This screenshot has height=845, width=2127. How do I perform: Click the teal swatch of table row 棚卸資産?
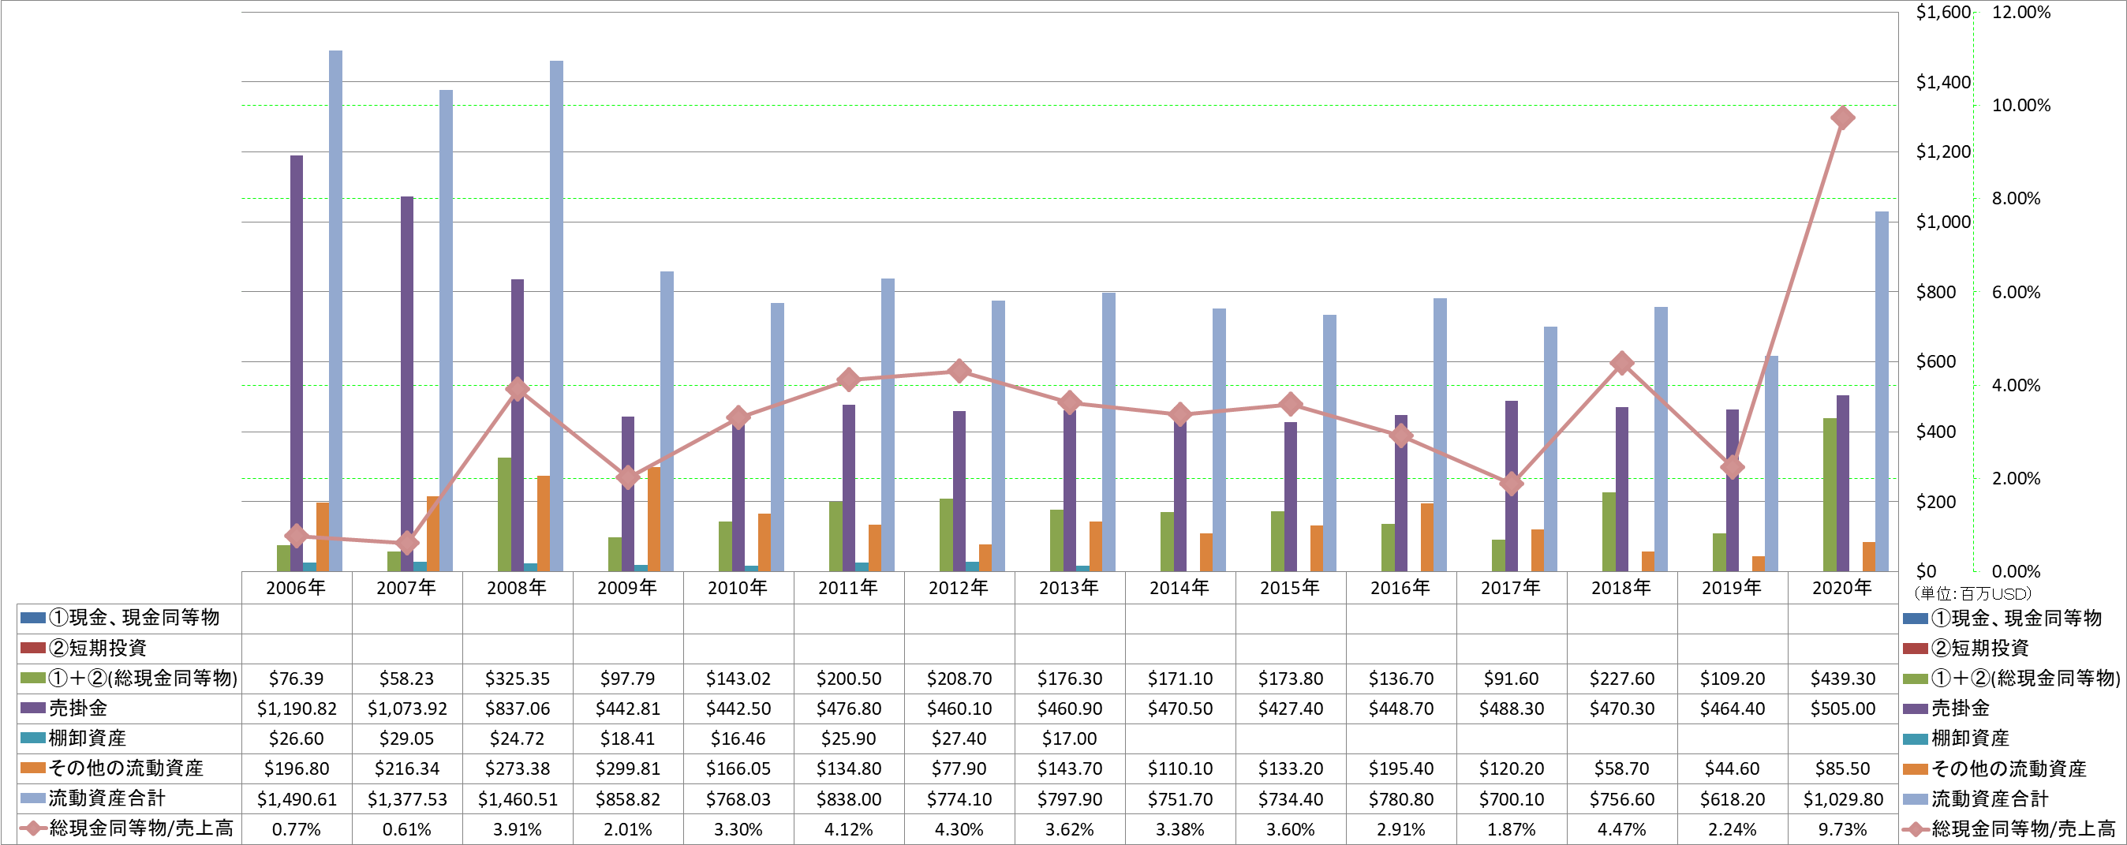click(33, 738)
